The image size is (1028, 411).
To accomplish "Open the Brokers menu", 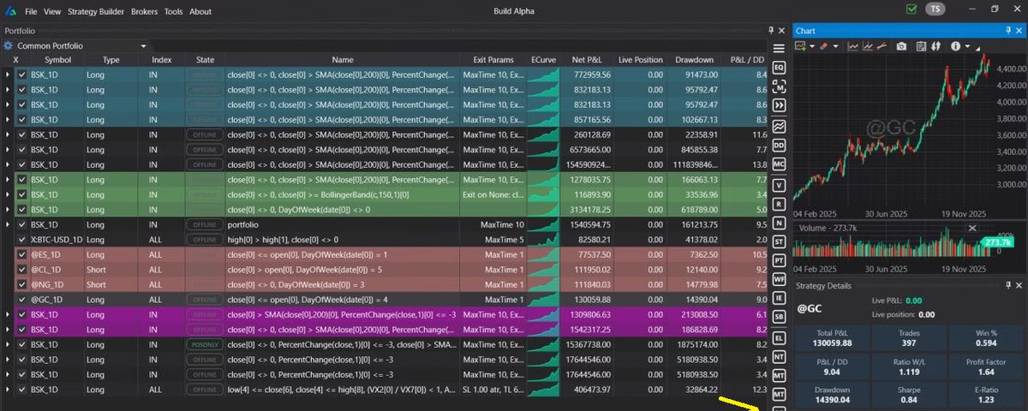I will coord(145,12).
